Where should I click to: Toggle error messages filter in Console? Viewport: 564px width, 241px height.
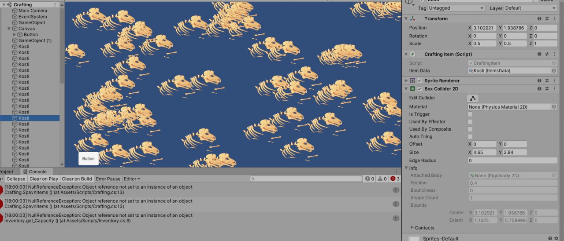click(395, 179)
